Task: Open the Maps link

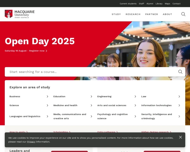Action: pyautogui.click(x=167, y=3)
